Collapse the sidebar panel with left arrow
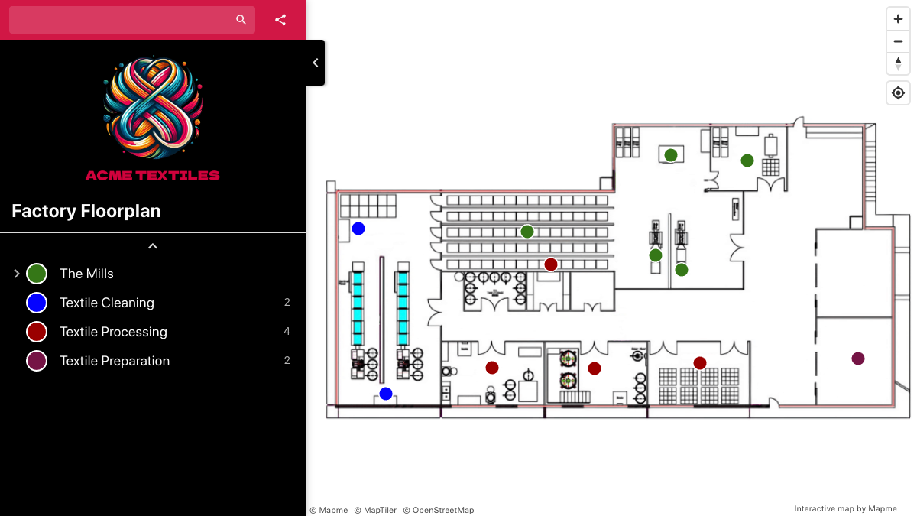 (x=316, y=63)
